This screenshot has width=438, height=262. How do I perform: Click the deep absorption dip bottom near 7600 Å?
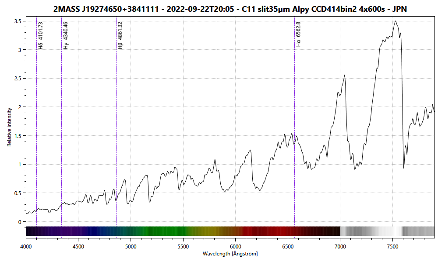tap(404, 168)
